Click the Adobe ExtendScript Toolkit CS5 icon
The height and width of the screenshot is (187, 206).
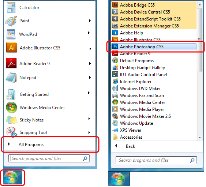coord(115,19)
